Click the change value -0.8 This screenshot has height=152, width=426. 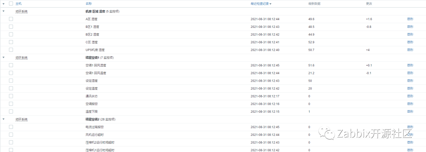(369, 27)
